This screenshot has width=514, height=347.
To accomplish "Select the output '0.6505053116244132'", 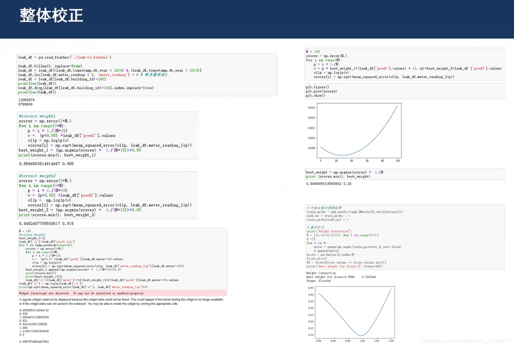I will 34,310.
